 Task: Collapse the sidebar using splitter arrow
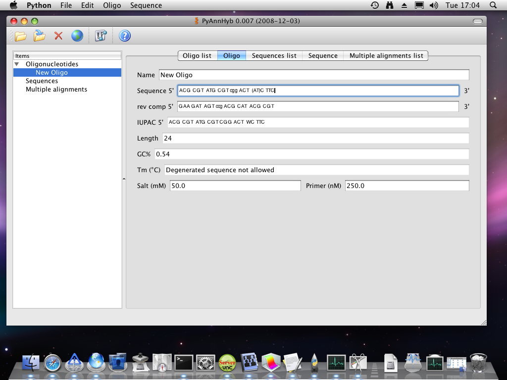tap(124, 180)
